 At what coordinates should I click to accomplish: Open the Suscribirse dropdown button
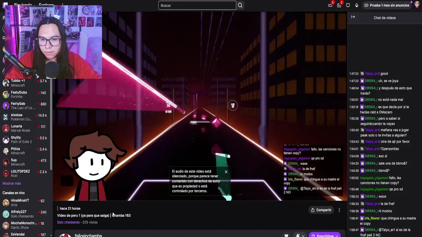tap(325, 235)
